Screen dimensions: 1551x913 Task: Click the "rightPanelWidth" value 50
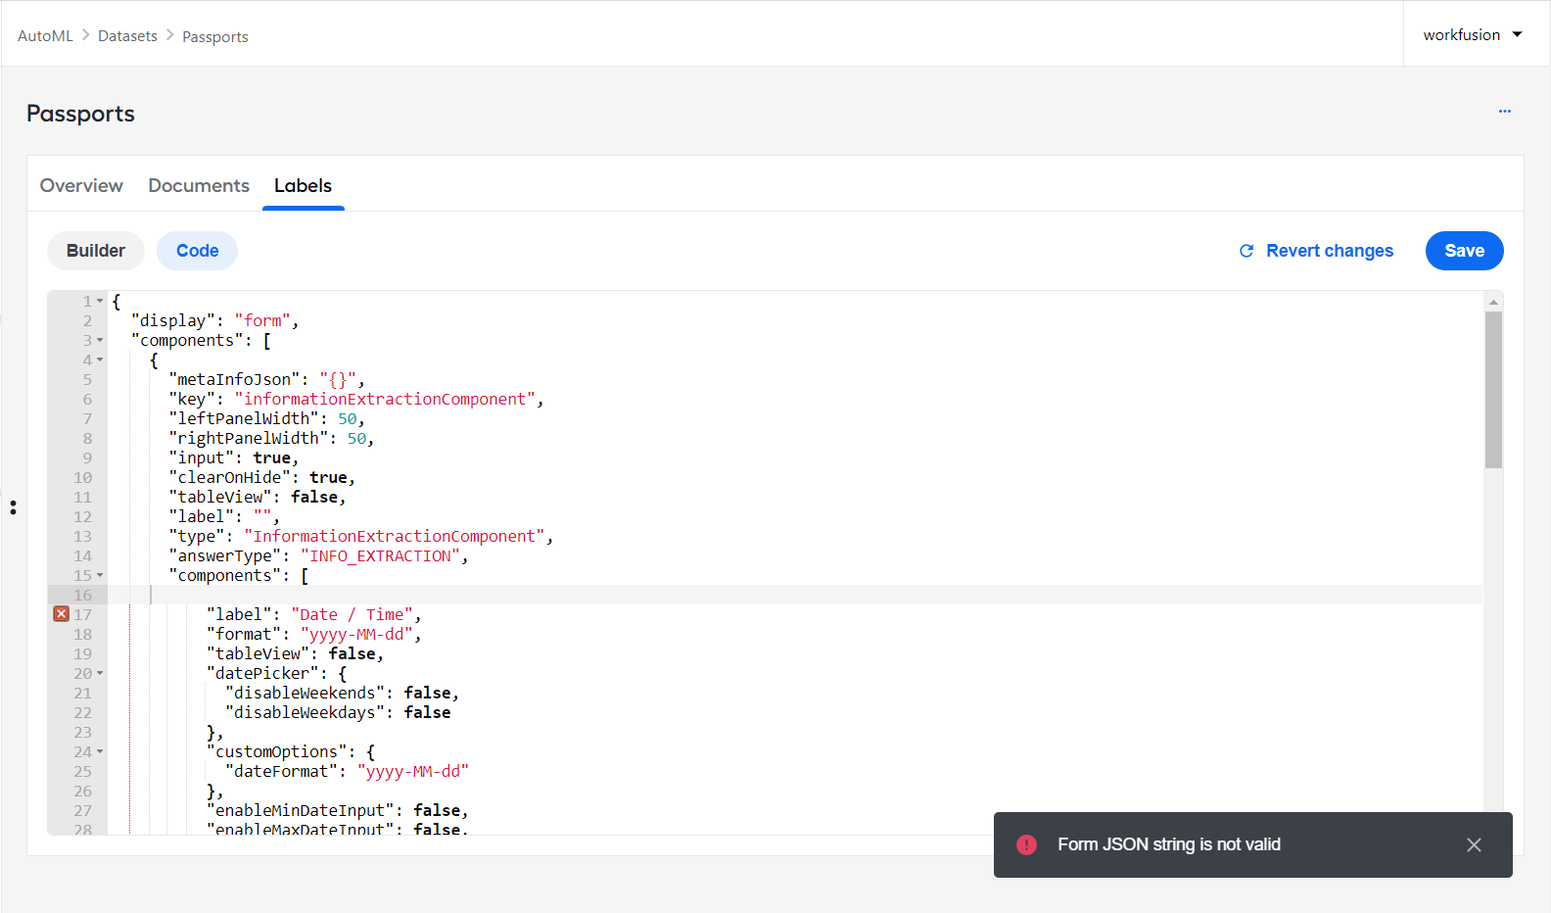click(x=356, y=438)
